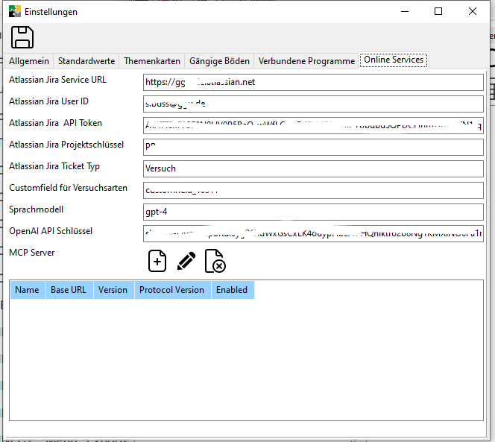Viewport: 495px width, 442px height.
Task: Switch to the Allgemein tab
Action: [29, 61]
